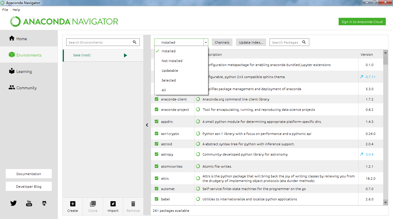The height and width of the screenshot is (219, 393).
Task: Open Anaconda's Twitter page via the bird icon
Action: tap(13, 203)
